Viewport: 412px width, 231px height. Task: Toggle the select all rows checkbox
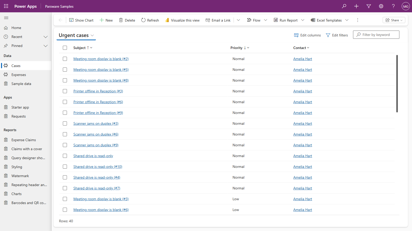pos(65,48)
